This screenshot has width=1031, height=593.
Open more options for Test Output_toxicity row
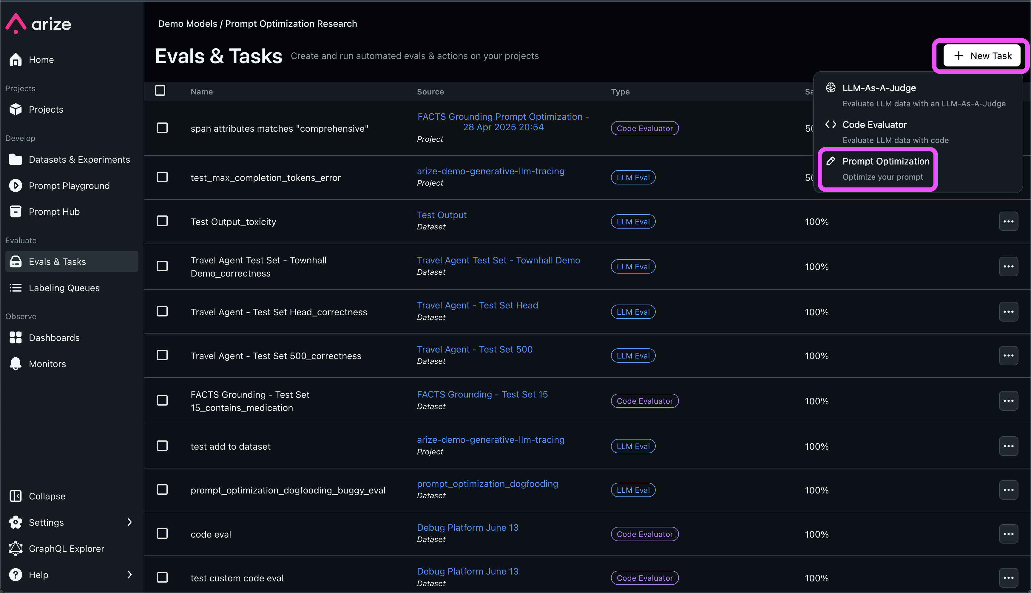[x=1008, y=221]
